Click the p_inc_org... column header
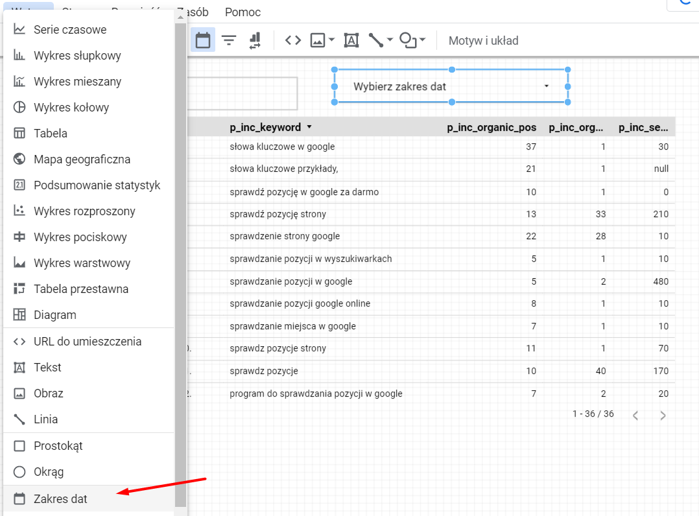This screenshot has height=516, width=699. (576, 128)
